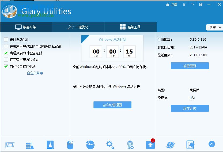Open the skin shirt icon in title bar
This screenshot has width=223, height=152.
point(184,5)
